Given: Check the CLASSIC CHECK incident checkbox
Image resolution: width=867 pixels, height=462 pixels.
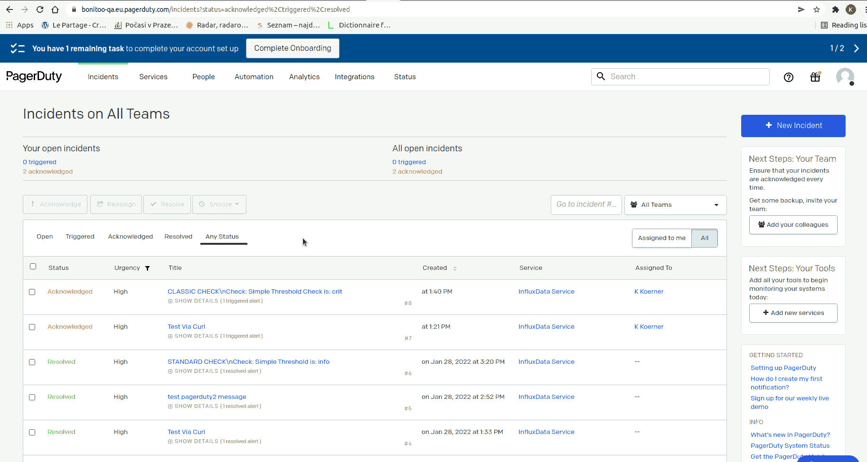Looking at the screenshot, I should point(32,292).
